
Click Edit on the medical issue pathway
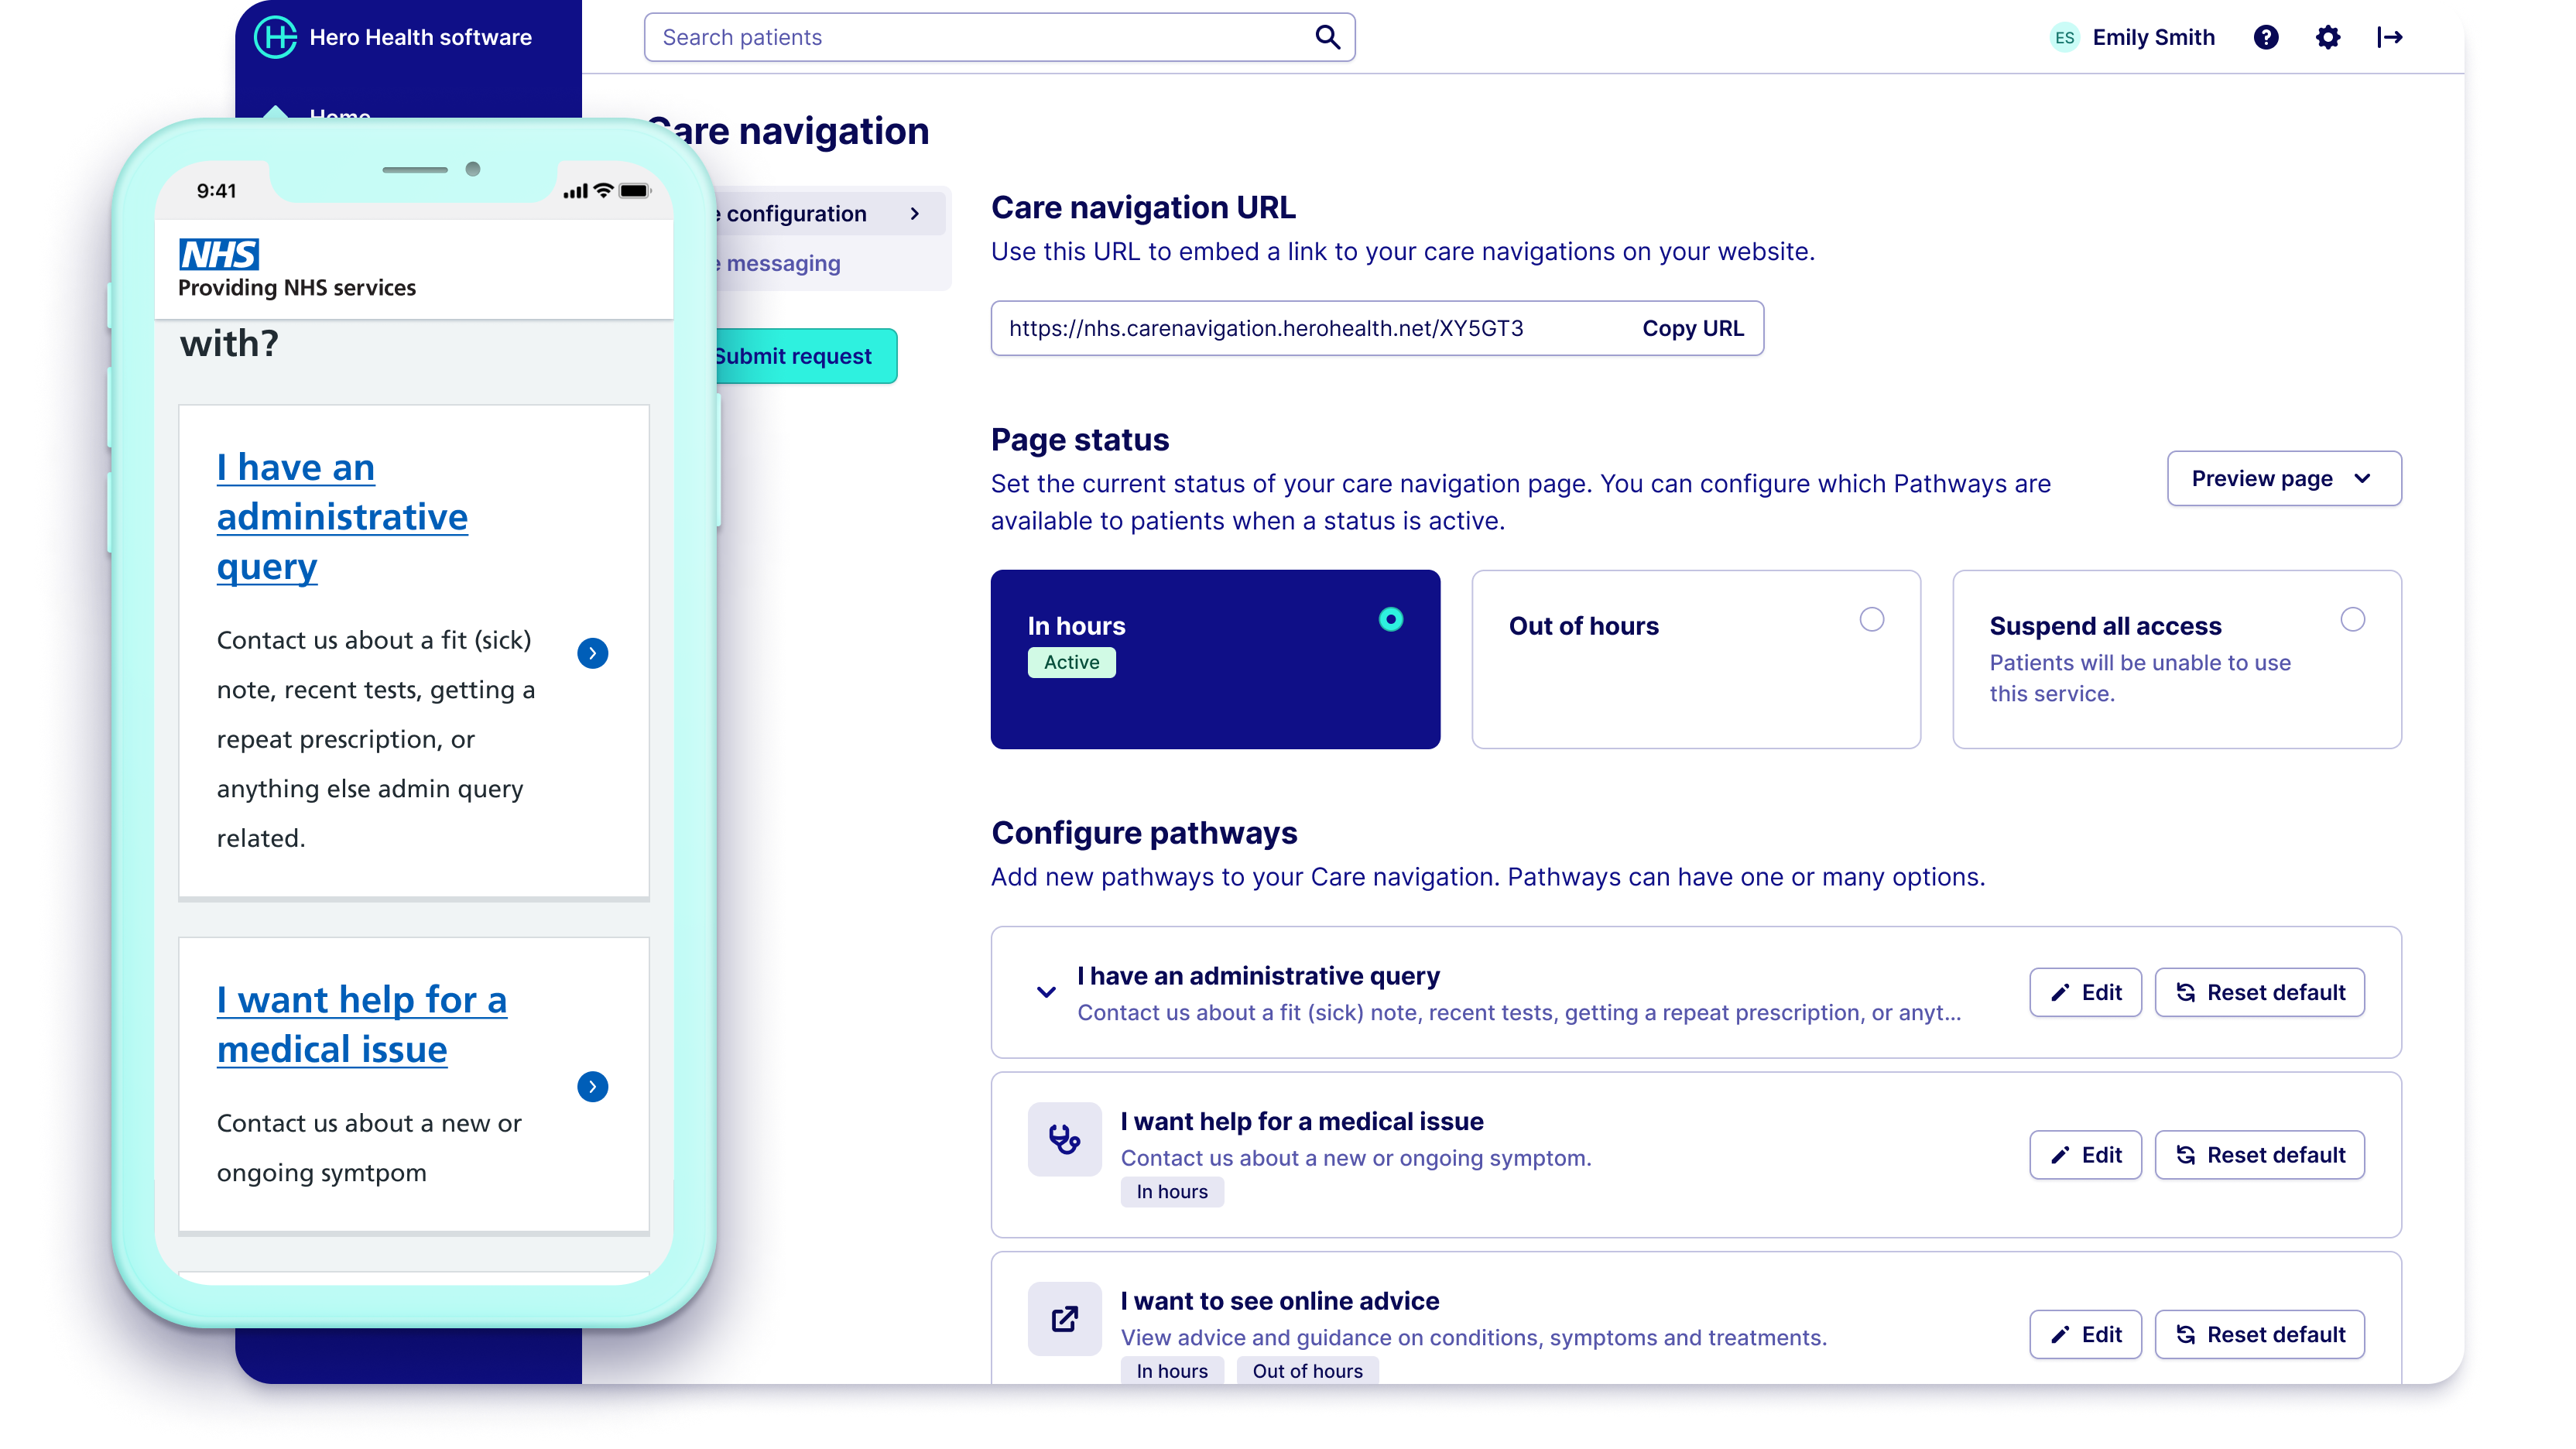pos(2085,1154)
